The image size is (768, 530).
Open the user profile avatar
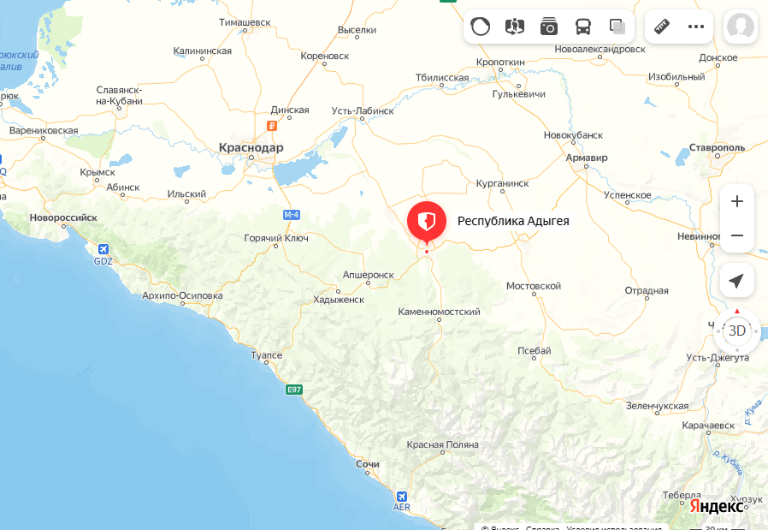[741, 27]
